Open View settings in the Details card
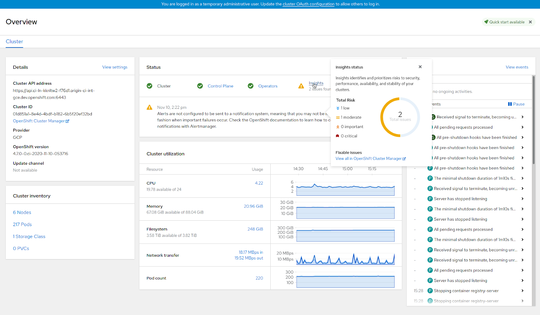 pyautogui.click(x=115, y=67)
